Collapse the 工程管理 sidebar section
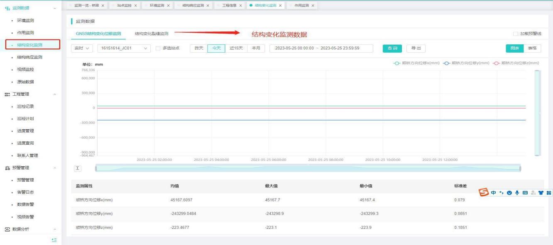 click(x=55, y=94)
